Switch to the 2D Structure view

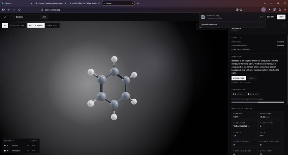pyautogui.click(x=17, y=25)
